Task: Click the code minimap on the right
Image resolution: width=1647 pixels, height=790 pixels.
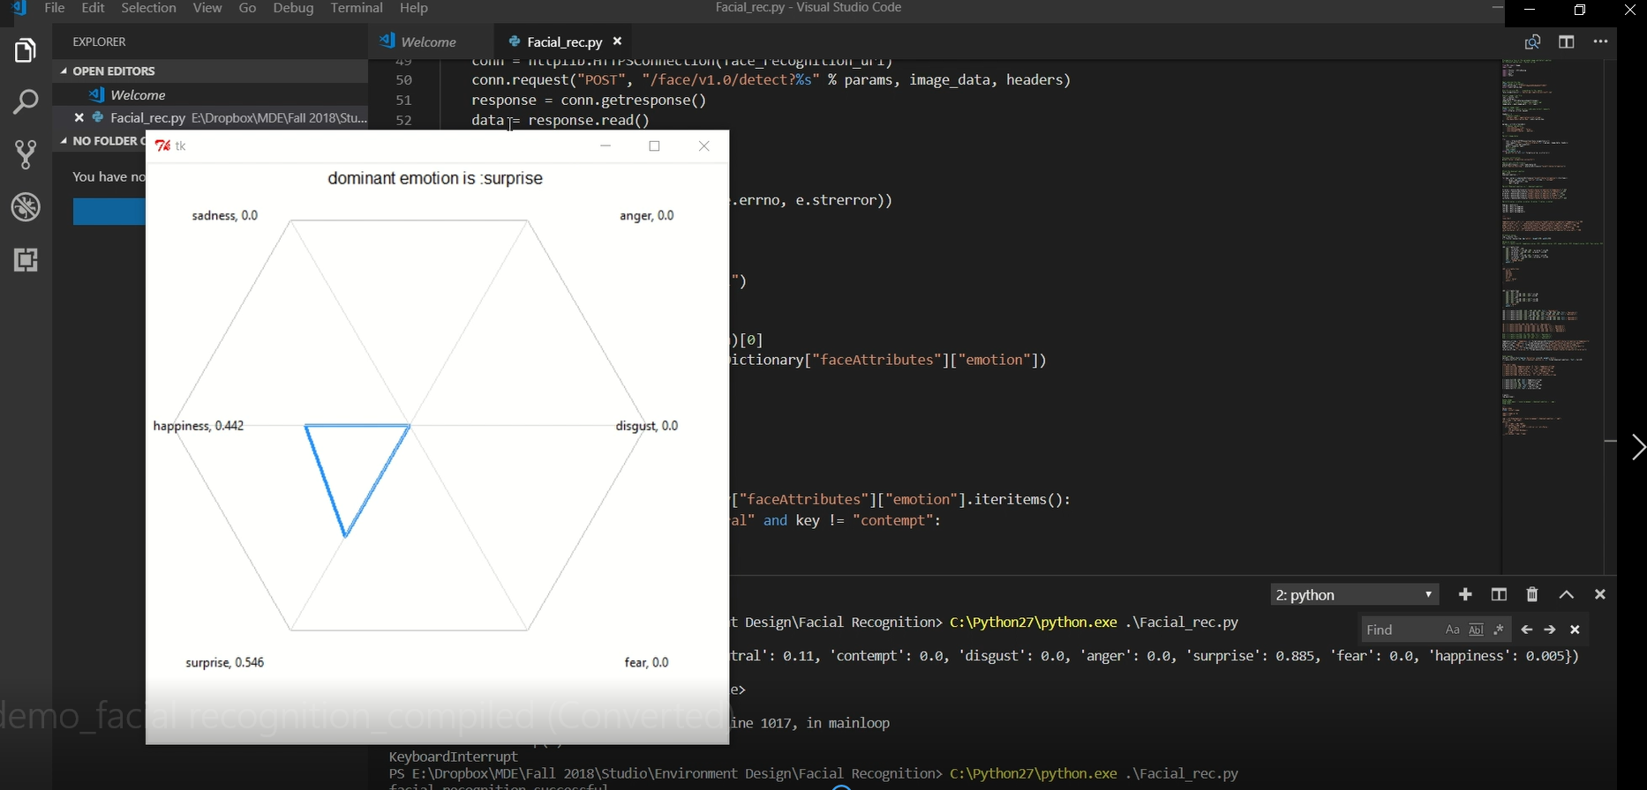Action: [x=1552, y=247]
